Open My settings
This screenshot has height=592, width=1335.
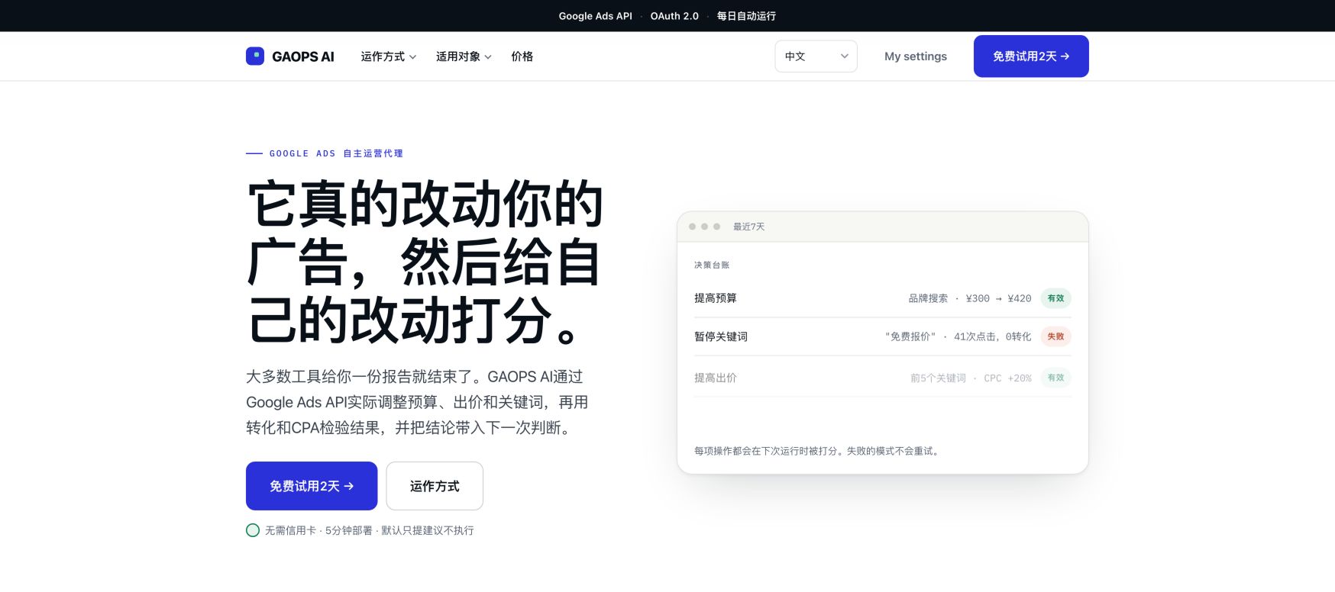(916, 56)
